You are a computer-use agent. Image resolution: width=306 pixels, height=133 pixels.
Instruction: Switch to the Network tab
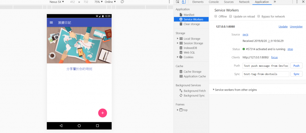point(244,2)
